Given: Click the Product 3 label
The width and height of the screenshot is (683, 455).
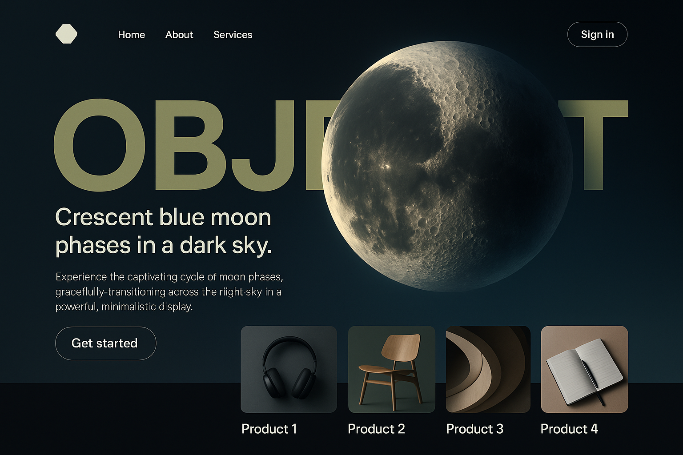Looking at the screenshot, I should click(474, 429).
